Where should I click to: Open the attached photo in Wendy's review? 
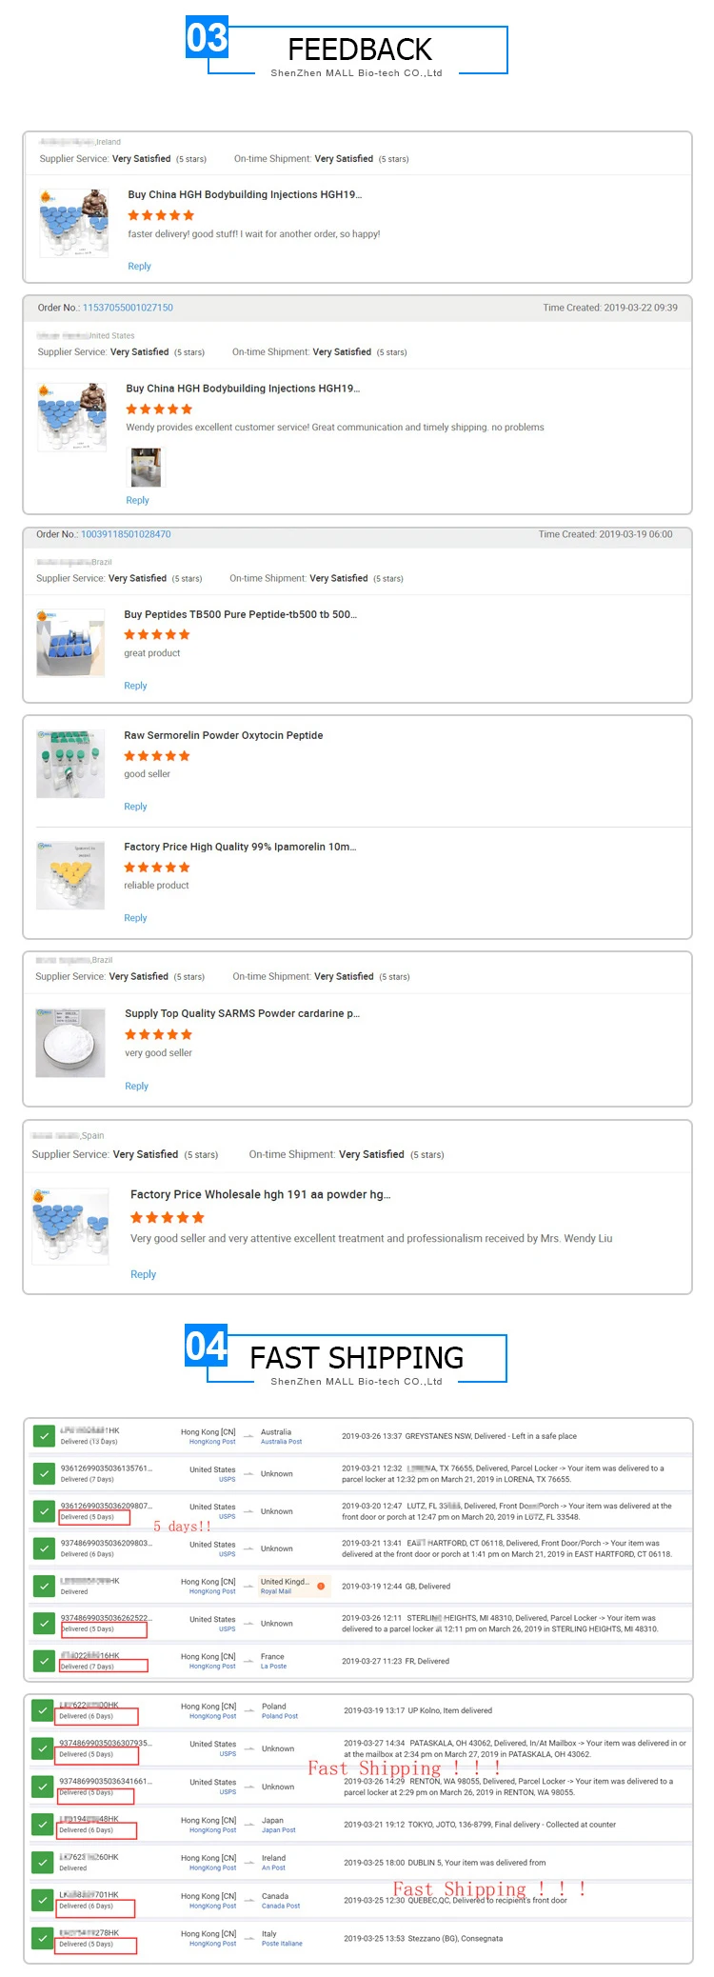[x=146, y=468]
